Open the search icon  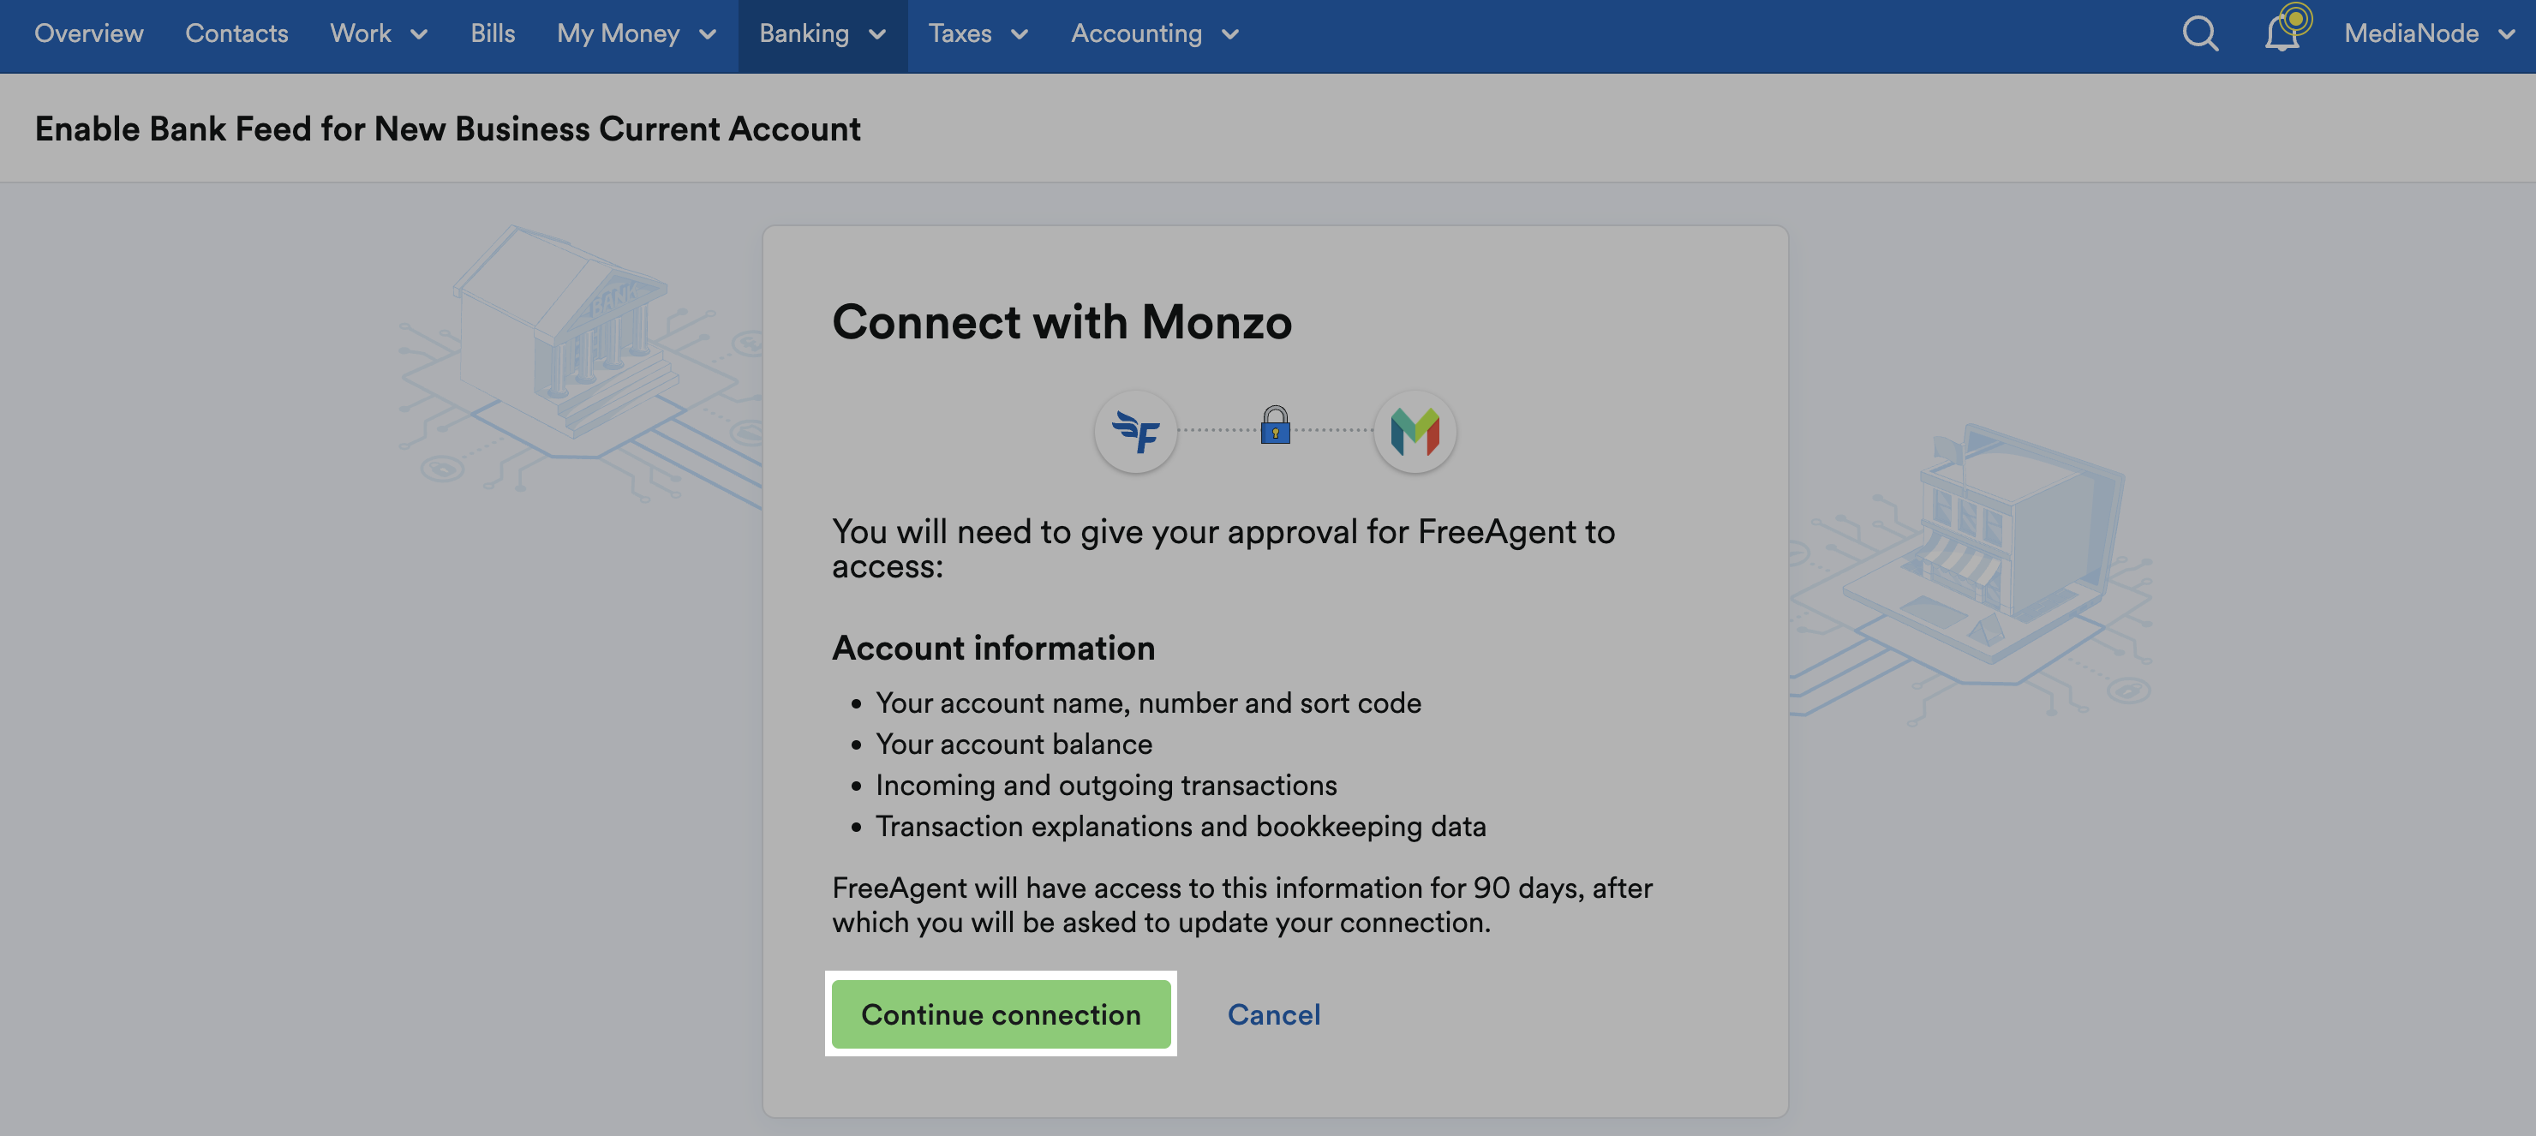point(2199,33)
